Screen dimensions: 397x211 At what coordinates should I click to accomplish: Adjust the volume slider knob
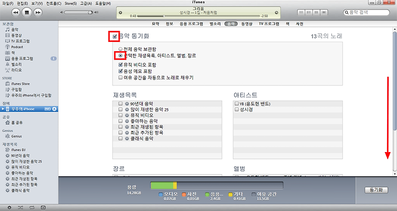coord(90,13)
